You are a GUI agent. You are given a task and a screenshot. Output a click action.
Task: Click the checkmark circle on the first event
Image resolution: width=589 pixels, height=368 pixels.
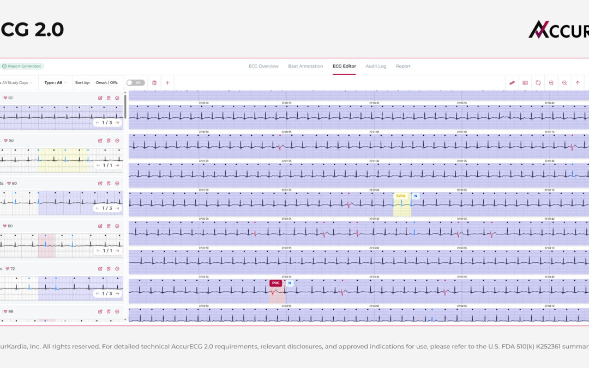coord(117,98)
